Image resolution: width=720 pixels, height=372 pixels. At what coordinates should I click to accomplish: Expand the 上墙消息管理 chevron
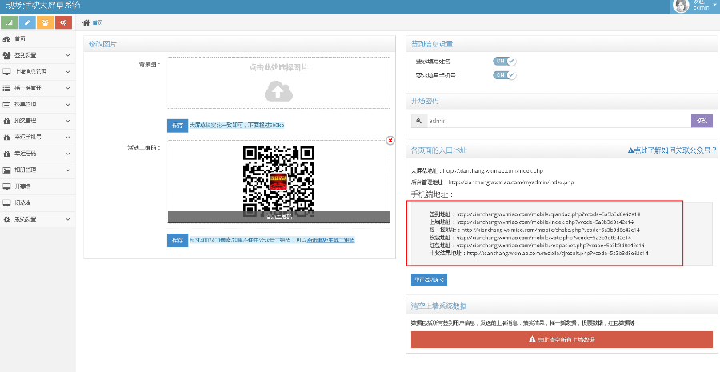pos(68,72)
